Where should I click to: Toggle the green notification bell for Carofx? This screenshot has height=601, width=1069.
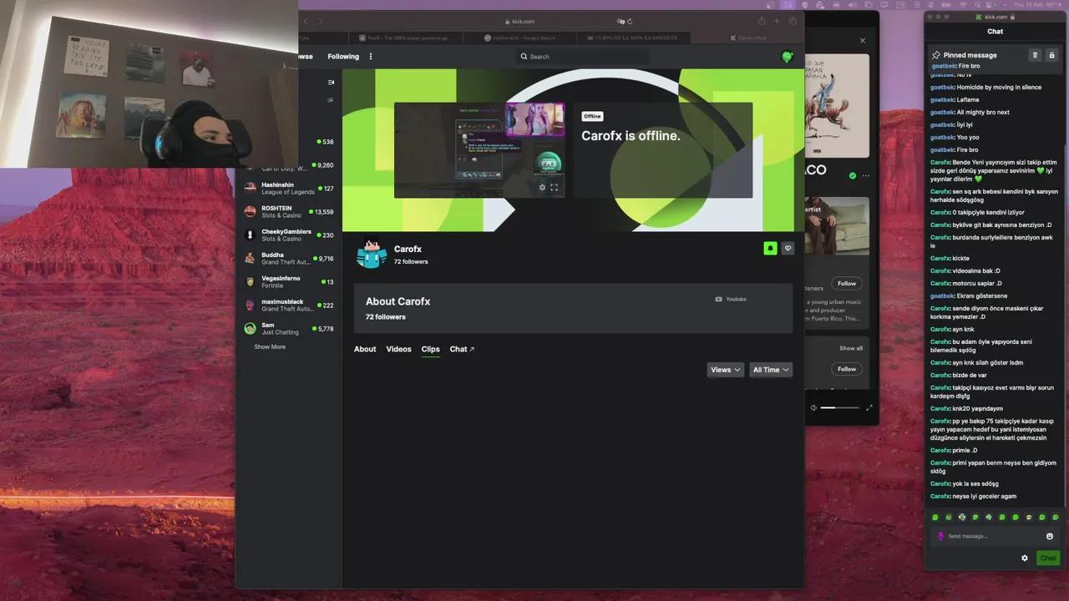[x=770, y=248]
